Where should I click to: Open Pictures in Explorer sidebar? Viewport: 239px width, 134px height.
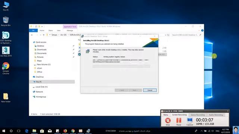[x=40, y=57]
